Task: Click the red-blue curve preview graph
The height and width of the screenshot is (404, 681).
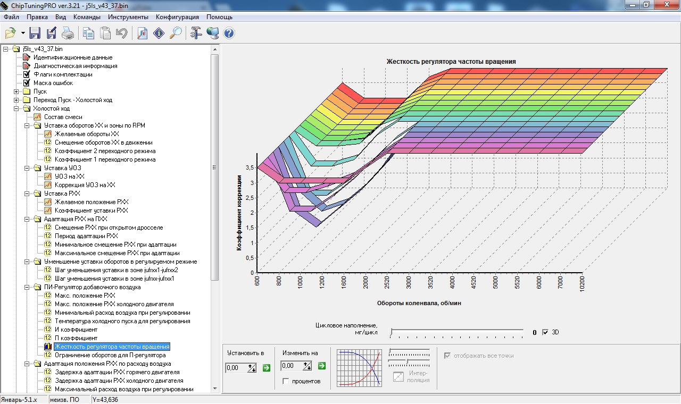Action: coord(360,368)
